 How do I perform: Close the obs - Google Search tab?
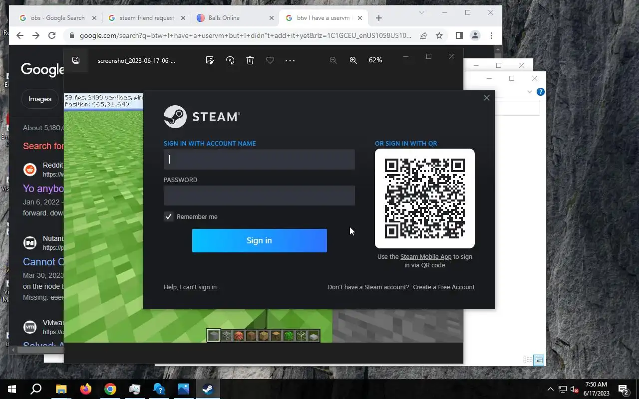coord(94,18)
